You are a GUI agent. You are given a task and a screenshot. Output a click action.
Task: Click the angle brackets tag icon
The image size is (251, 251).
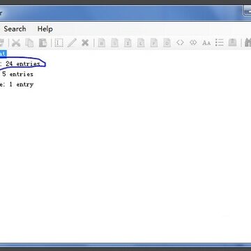point(180,43)
